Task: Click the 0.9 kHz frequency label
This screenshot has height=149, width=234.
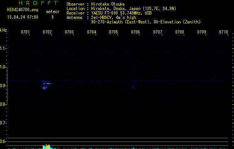Action: point(3,86)
